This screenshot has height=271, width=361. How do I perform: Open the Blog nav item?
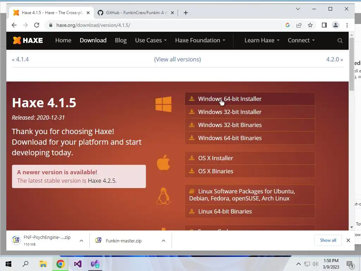click(121, 40)
